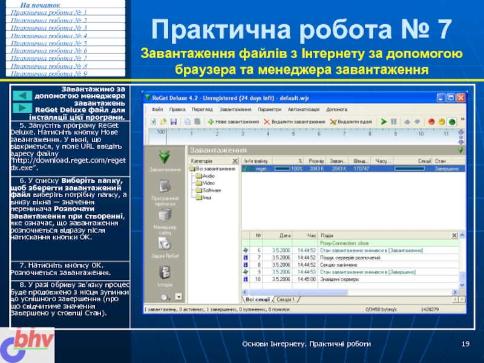
Task: Click the 100% progress bar of reget
Action: [283, 169]
